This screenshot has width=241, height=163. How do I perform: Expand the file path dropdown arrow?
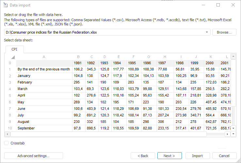point(207,32)
